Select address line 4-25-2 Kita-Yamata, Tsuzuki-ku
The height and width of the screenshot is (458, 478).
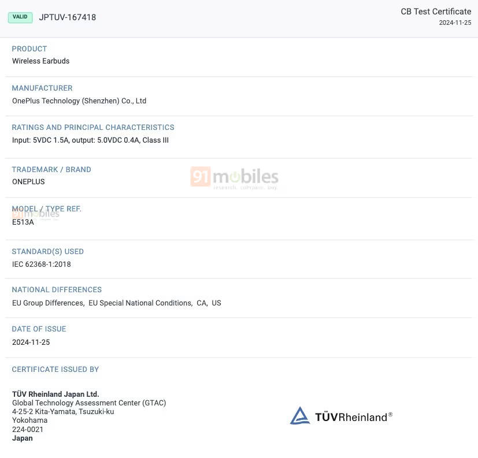coord(63,412)
